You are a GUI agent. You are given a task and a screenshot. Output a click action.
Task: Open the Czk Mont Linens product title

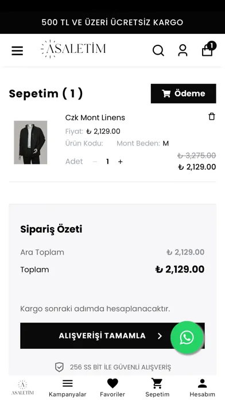click(x=95, y=118)
